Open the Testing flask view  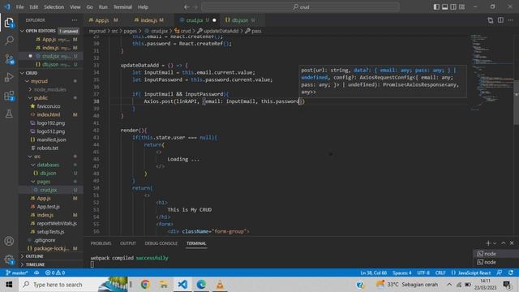[9, 114]
